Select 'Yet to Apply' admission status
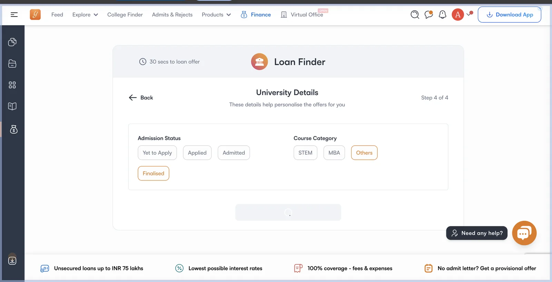Screen dimensions: 552x282 tap(157, 153)
